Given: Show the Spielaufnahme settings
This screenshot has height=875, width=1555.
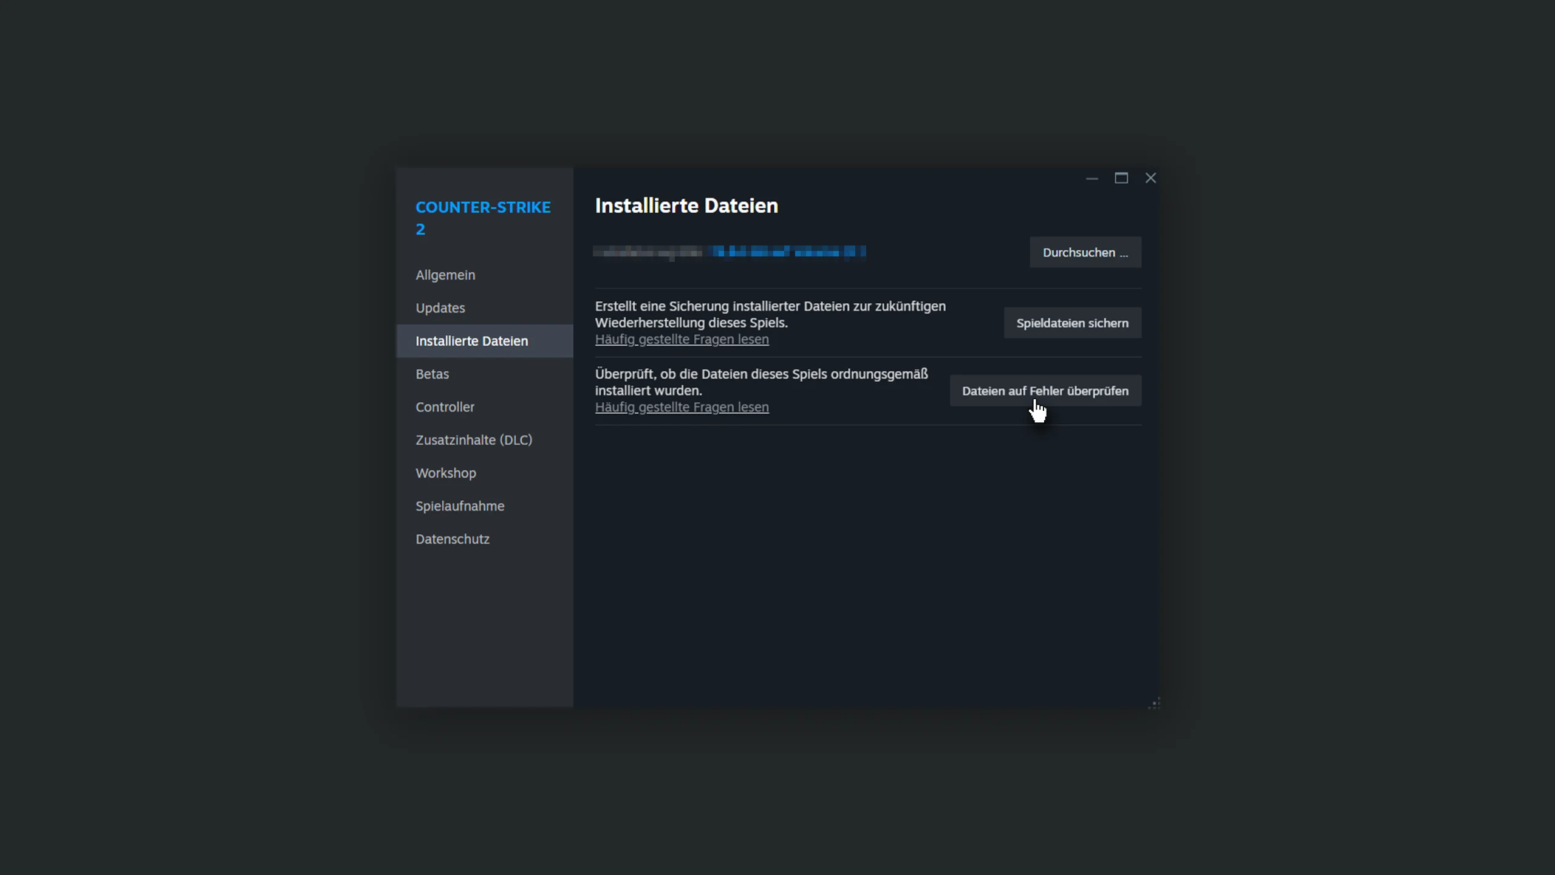Looking at the screenshot, I should pos(484,506).
